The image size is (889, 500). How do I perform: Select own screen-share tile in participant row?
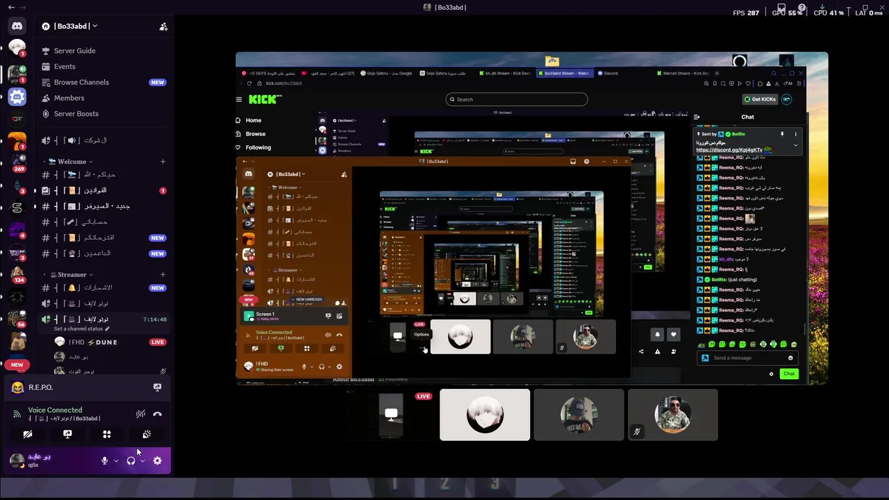coord(391,415)
